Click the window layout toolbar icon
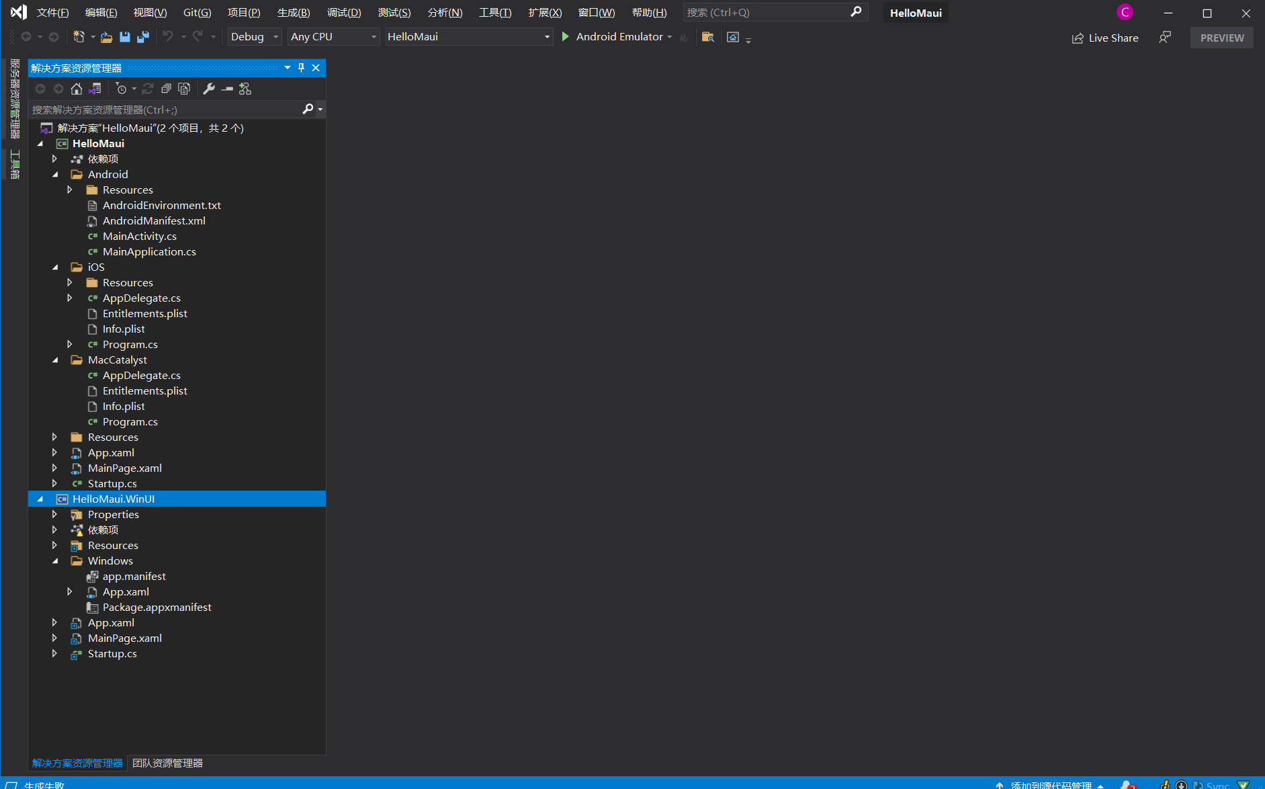 coord(733,37)
